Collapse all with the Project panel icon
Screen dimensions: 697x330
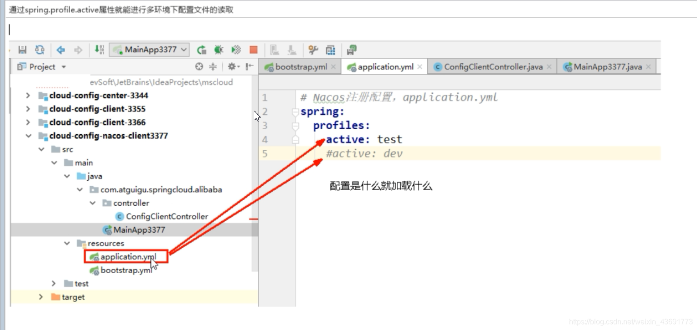click(x=213, y=67)
